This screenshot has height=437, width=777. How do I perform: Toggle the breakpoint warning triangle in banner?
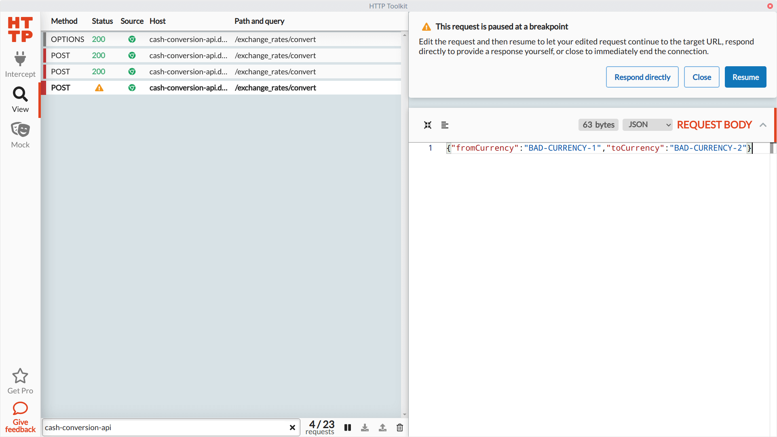click(x=426, y=26)
